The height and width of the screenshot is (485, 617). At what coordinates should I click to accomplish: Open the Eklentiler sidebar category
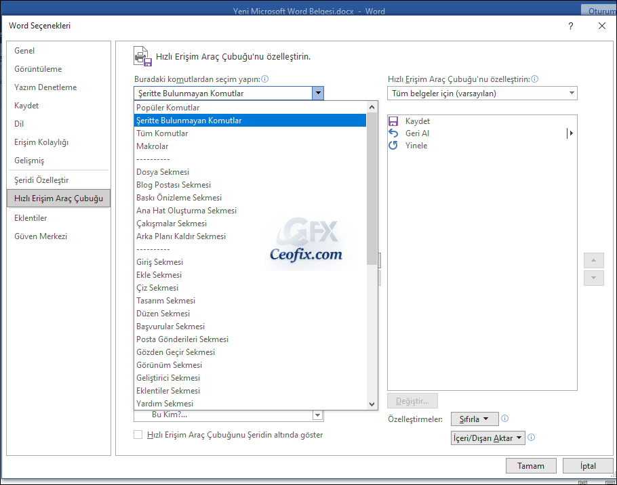point(58,217)
